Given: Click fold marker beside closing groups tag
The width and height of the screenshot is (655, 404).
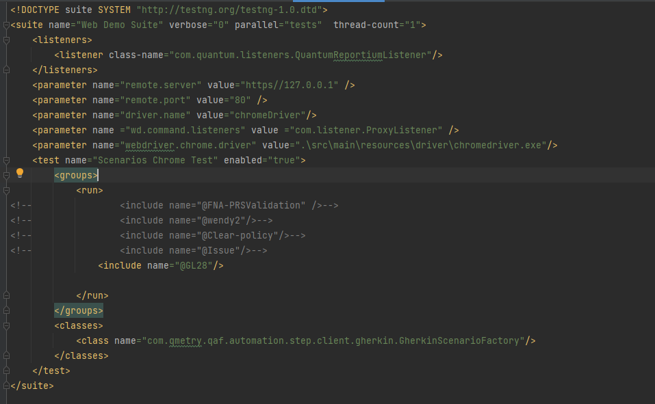Looking at the screenshot, I should point(6,310).
